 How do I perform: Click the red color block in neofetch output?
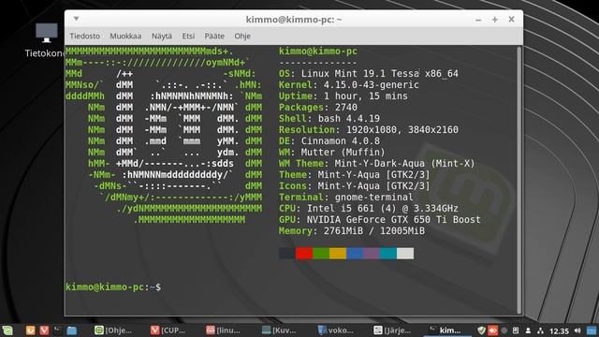click(x=304, y=254)
